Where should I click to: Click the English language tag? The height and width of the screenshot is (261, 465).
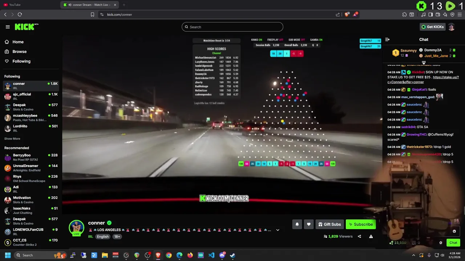tap(103, 236)
